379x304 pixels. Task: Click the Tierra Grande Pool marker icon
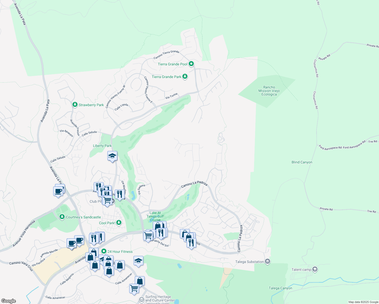[x=191, y=64]
